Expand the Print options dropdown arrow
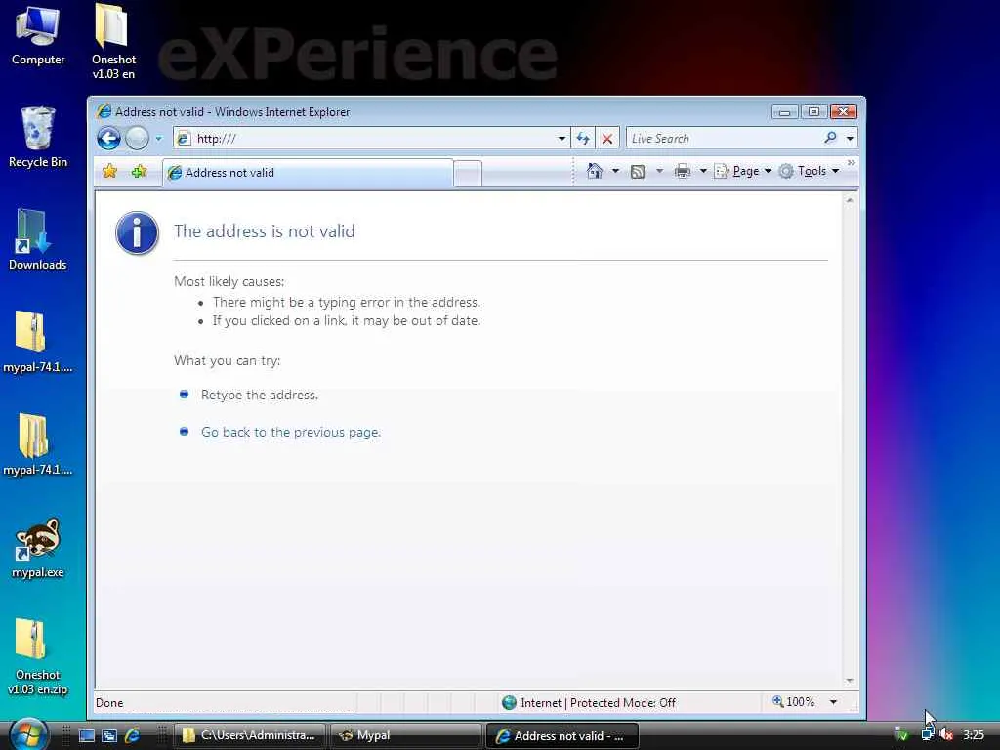Screen dimensions: 1000x750 (x=703, y=171)
